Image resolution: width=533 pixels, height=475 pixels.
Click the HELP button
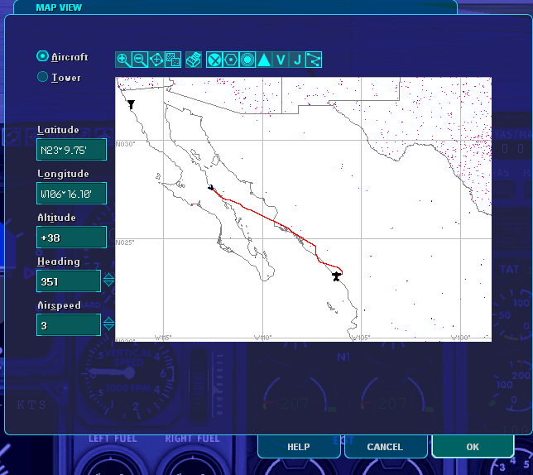coord(299,447)
